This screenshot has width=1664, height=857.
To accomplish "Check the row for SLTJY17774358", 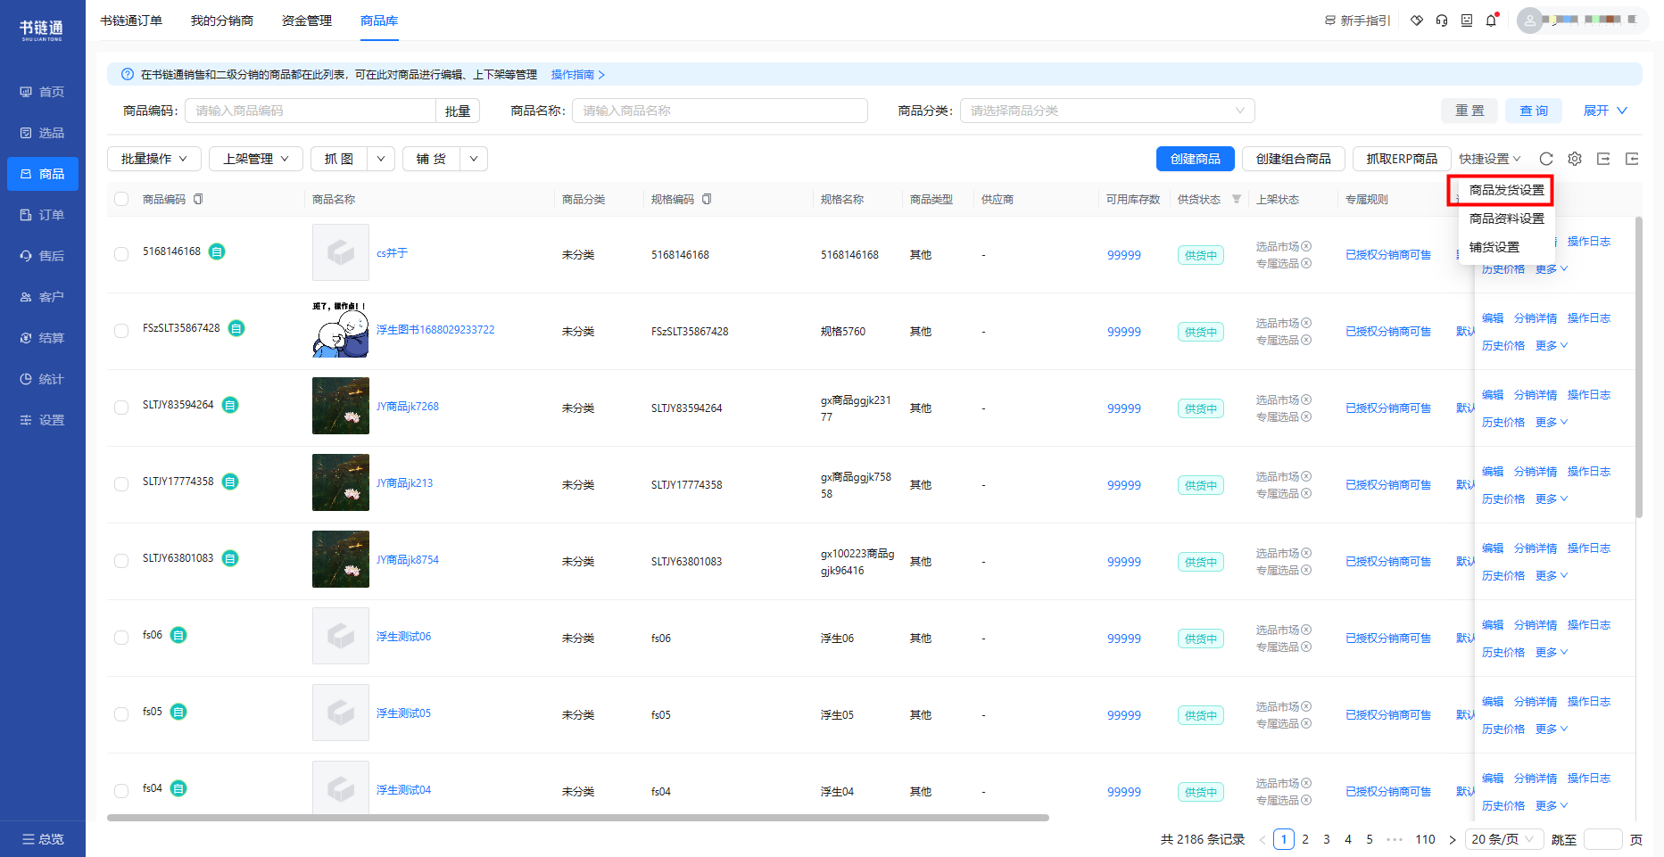I will point(121,484).
